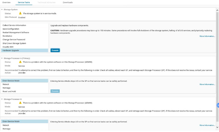Screen dimensions: 219x132
Task: Collapse the Storage Processor B section
Action: point(2,99)
